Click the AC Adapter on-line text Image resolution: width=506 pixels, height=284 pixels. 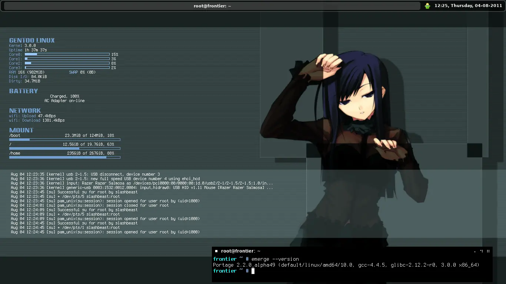click(x=65, y=101)
